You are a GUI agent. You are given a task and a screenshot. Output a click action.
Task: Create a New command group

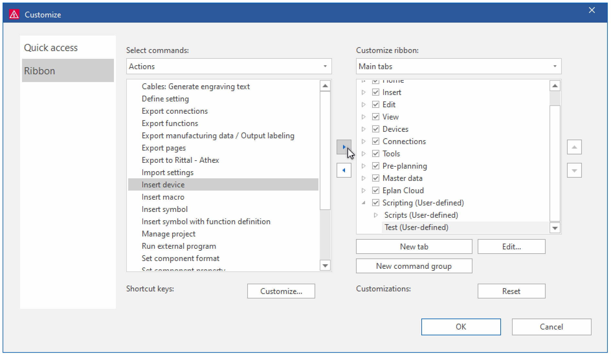[x=414, y=266]
